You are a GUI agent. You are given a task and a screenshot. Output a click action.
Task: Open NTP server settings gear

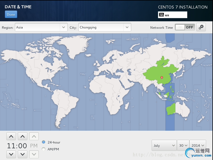pyautogui.click(x=201, y=27)
